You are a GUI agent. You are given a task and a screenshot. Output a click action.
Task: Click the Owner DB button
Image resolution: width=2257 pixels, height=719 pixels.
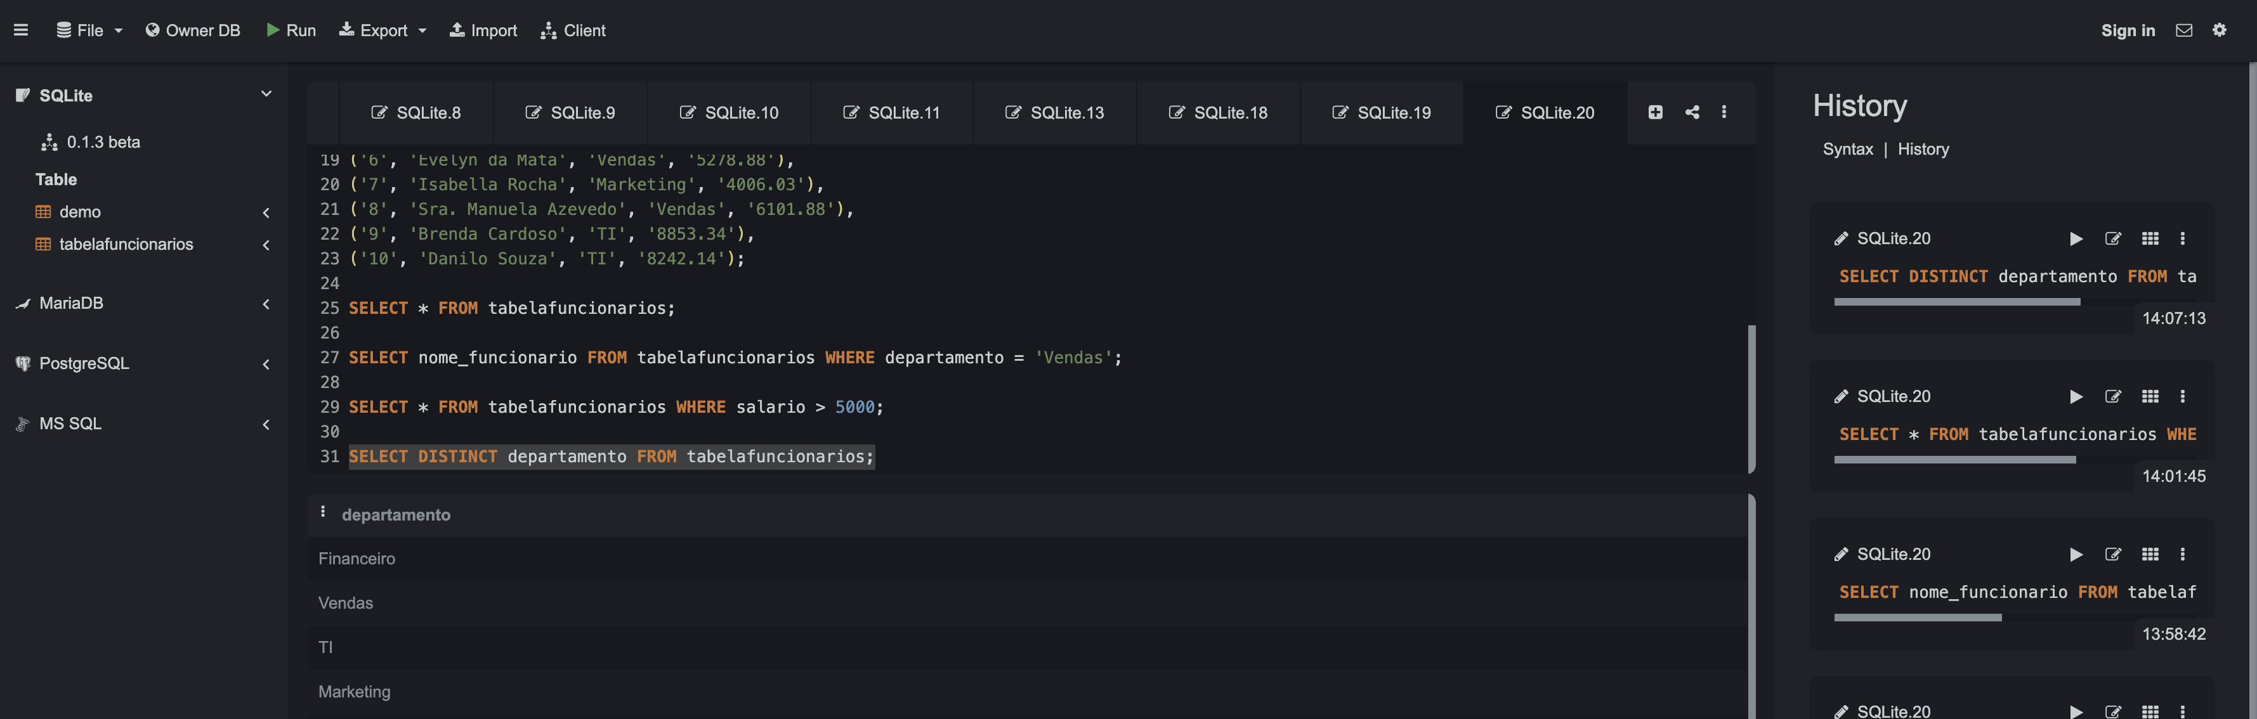(x=193, y=30)
